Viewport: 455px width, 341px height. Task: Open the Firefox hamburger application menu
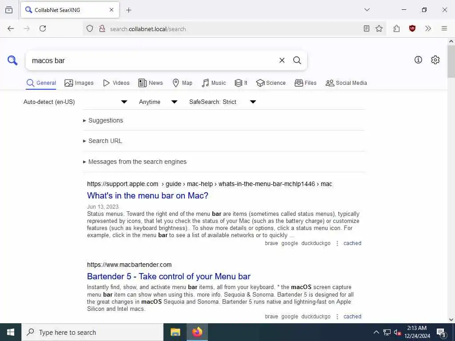tap(444, 28)
